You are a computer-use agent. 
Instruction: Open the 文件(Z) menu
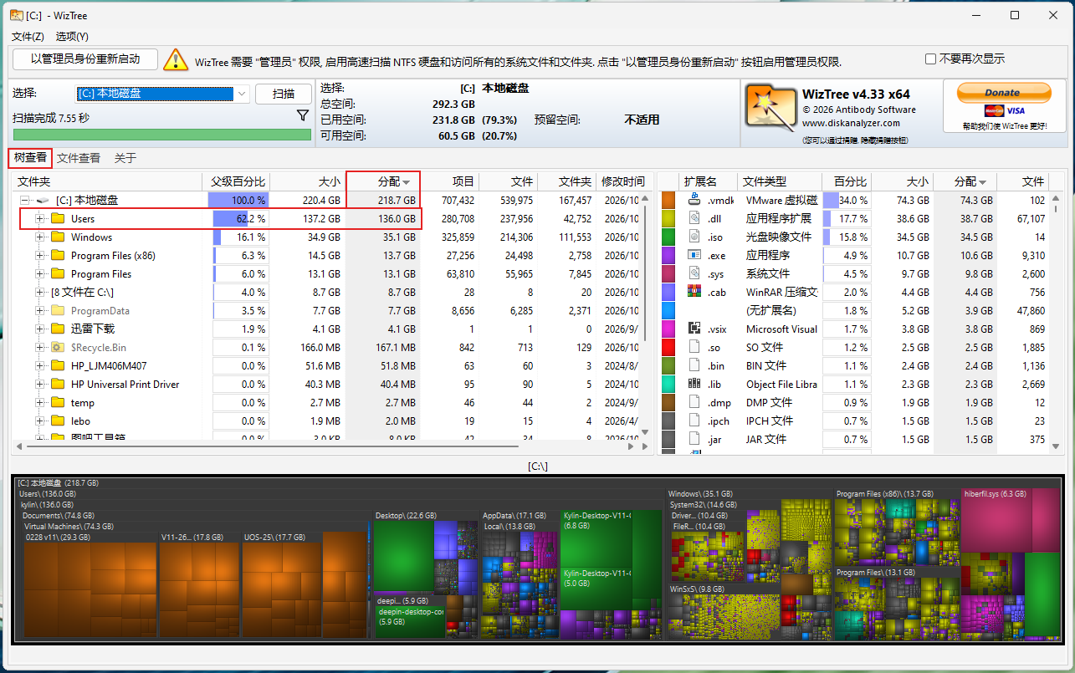click(x=28, y=37)
